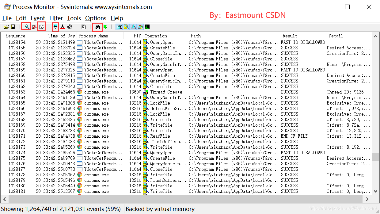Toggle the Show Registry Activity icon
This screenshot has width=380, height=214.
point(119,27)
